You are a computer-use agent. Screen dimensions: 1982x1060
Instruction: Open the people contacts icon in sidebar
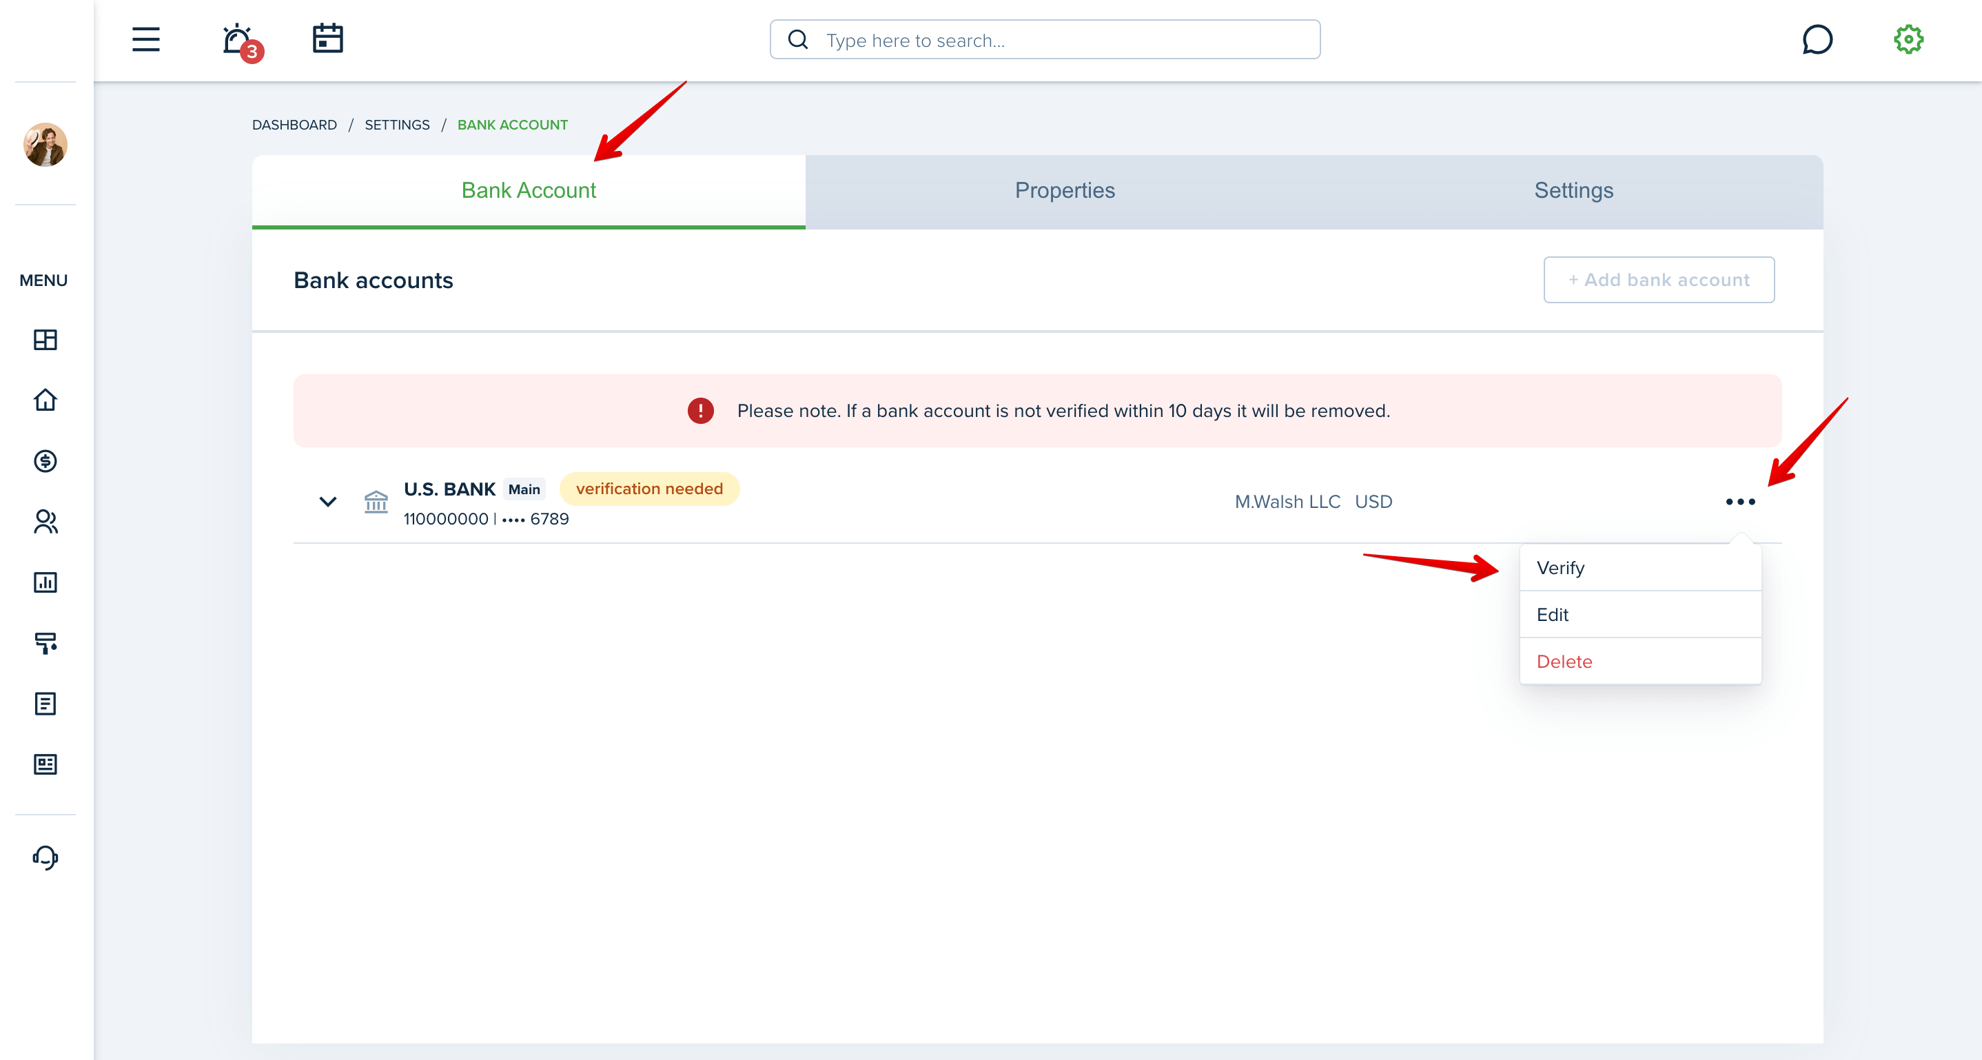pyautogui.click(x=45, y=522)
